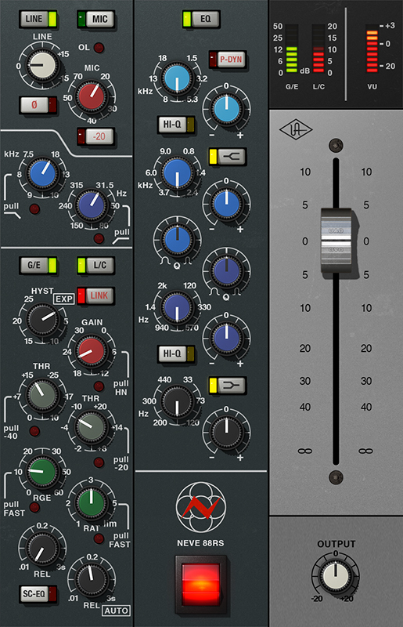Viewport: 403px width, 627px height.
Task: Click the high-pass filter kHz knob
Action: (x=41, y=174)
